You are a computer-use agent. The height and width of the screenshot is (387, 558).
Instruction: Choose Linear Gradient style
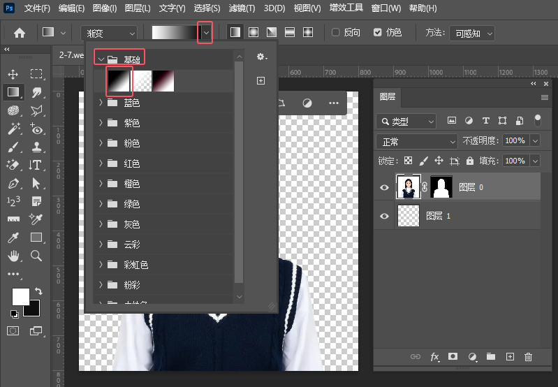click(x=235, y=32)
